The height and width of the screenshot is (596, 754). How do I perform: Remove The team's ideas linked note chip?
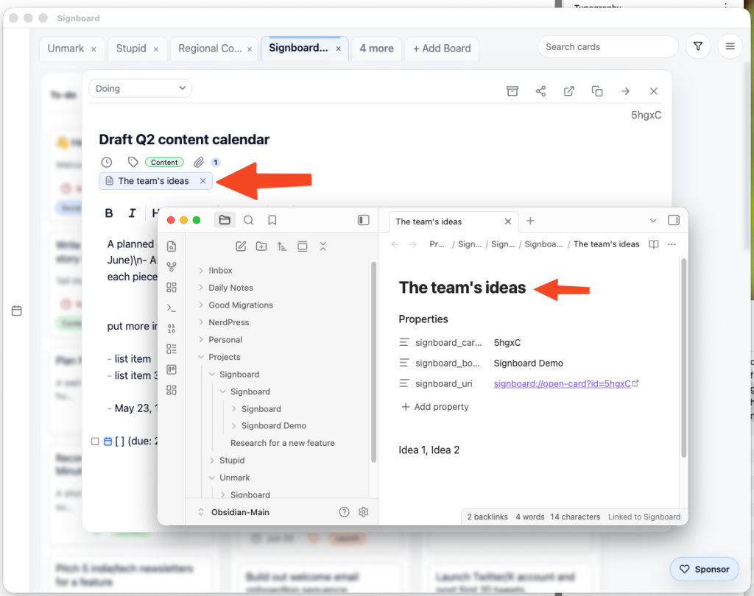click(x=203, y=181)
